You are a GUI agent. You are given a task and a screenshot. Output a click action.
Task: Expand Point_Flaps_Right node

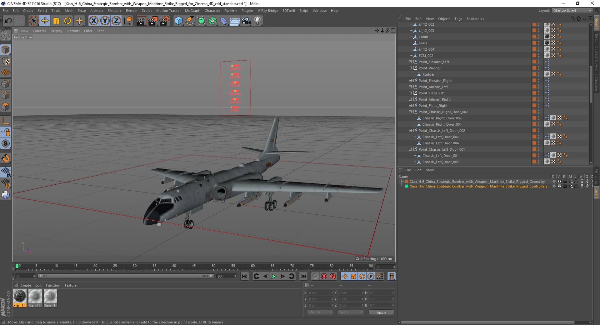pos(410,106)
